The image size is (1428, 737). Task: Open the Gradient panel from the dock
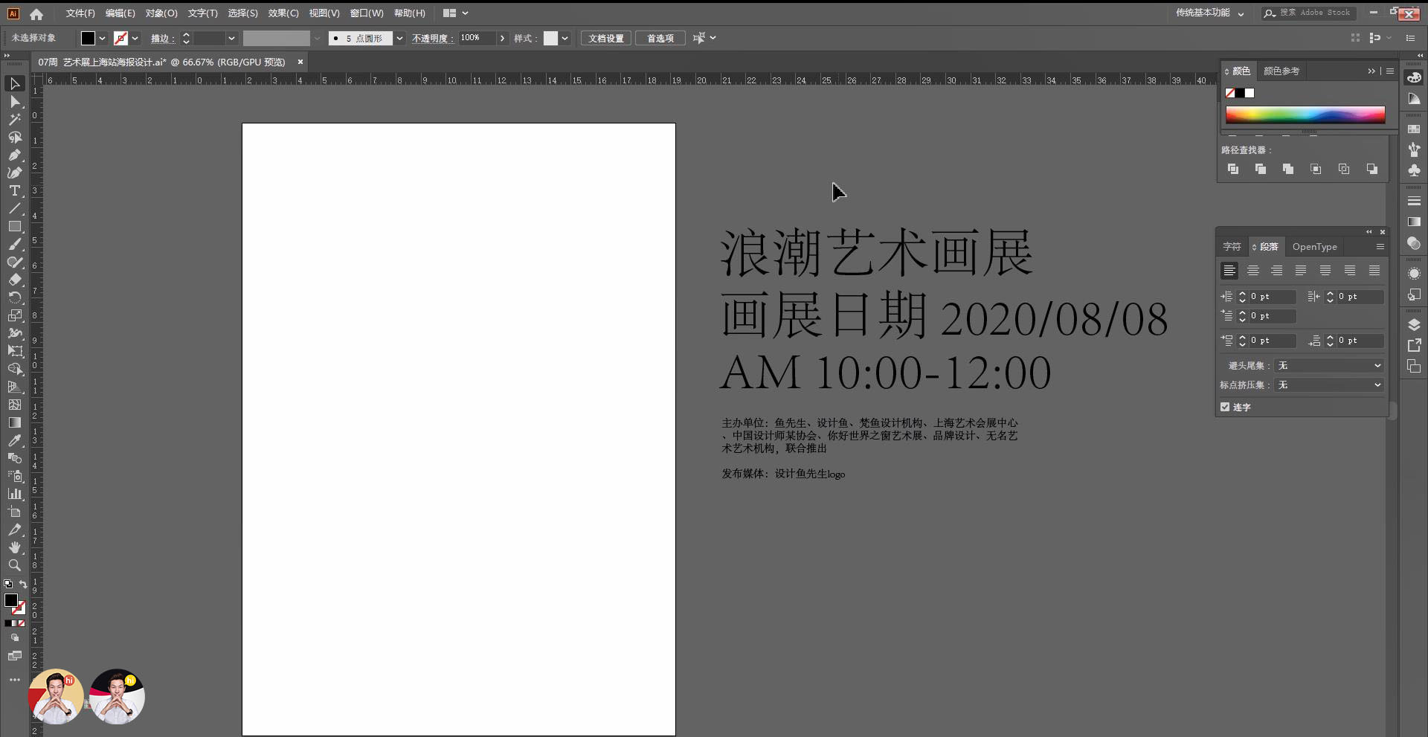[x=1414, y=222]
